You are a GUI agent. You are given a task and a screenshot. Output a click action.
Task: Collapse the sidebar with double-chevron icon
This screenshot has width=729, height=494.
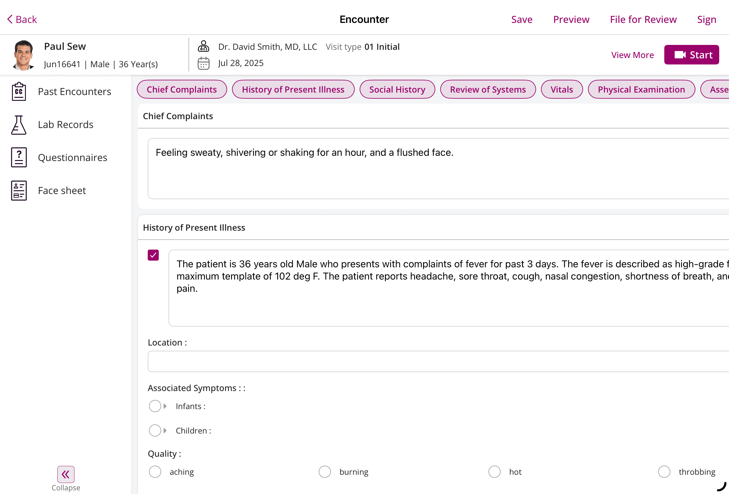66,474
